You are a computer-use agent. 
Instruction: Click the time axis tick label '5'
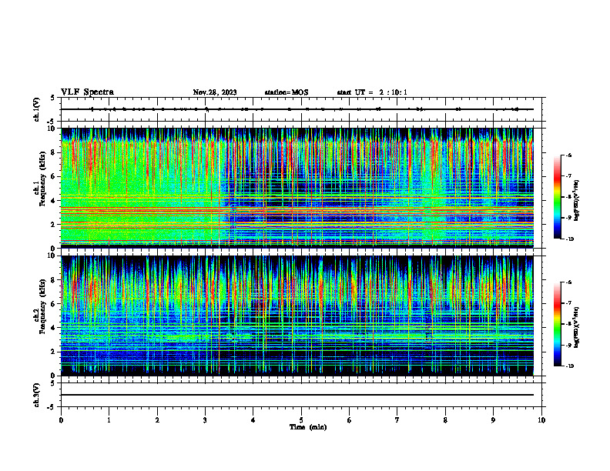click(x=301, y=420)
